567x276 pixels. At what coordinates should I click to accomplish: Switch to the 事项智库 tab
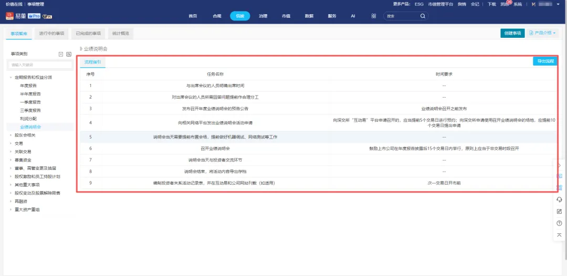(x=19, y=33)
